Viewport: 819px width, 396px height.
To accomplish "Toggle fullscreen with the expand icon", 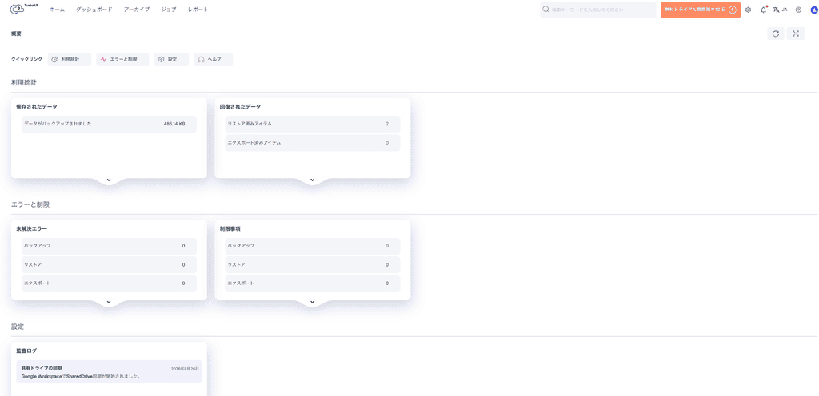I will pyautogui.click(x=796, y=34).
